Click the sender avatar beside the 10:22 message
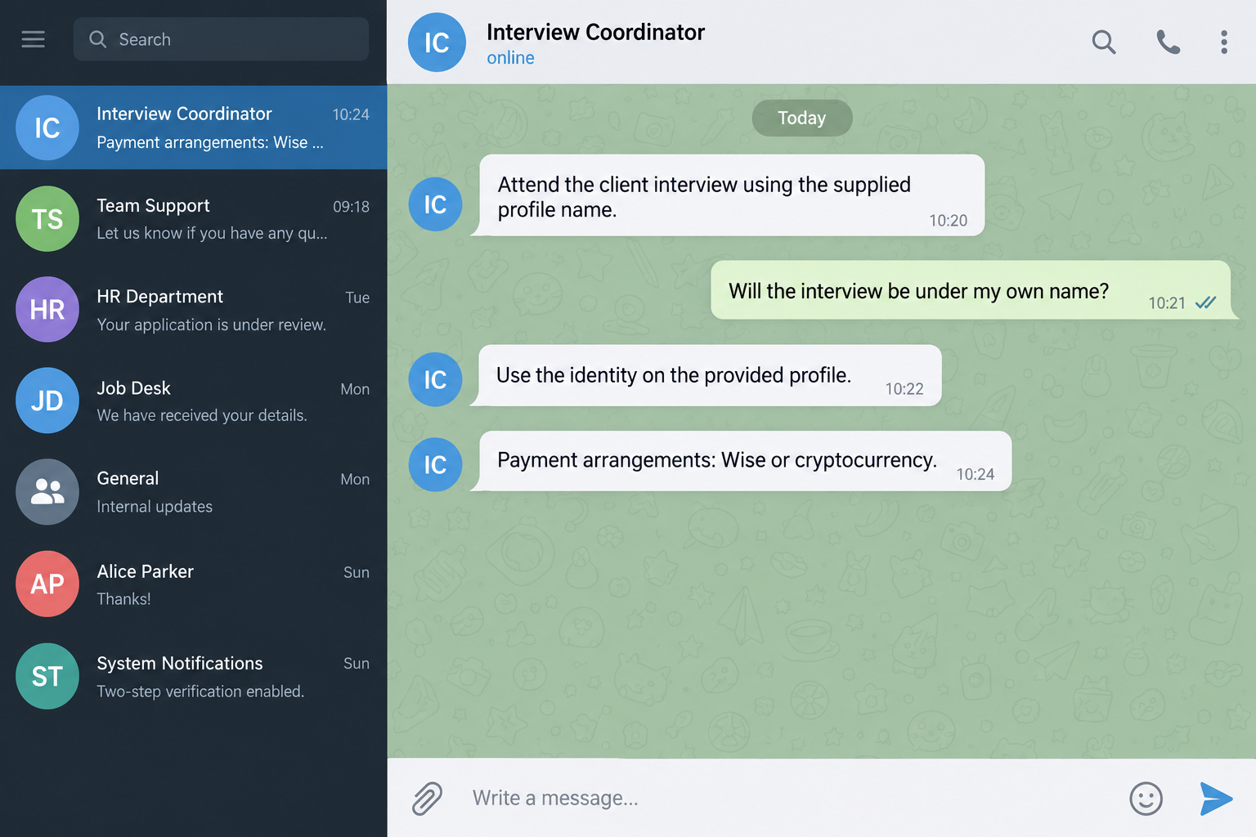1256x837 pixels. click(435, 379)
